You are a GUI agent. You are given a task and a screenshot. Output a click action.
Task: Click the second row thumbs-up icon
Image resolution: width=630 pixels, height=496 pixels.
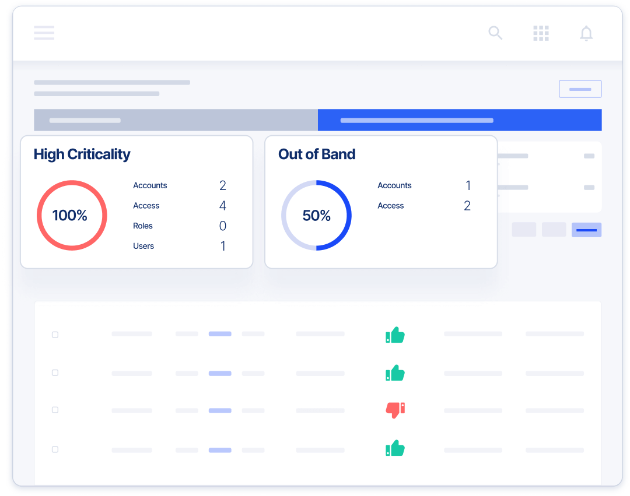click(395, 372)
